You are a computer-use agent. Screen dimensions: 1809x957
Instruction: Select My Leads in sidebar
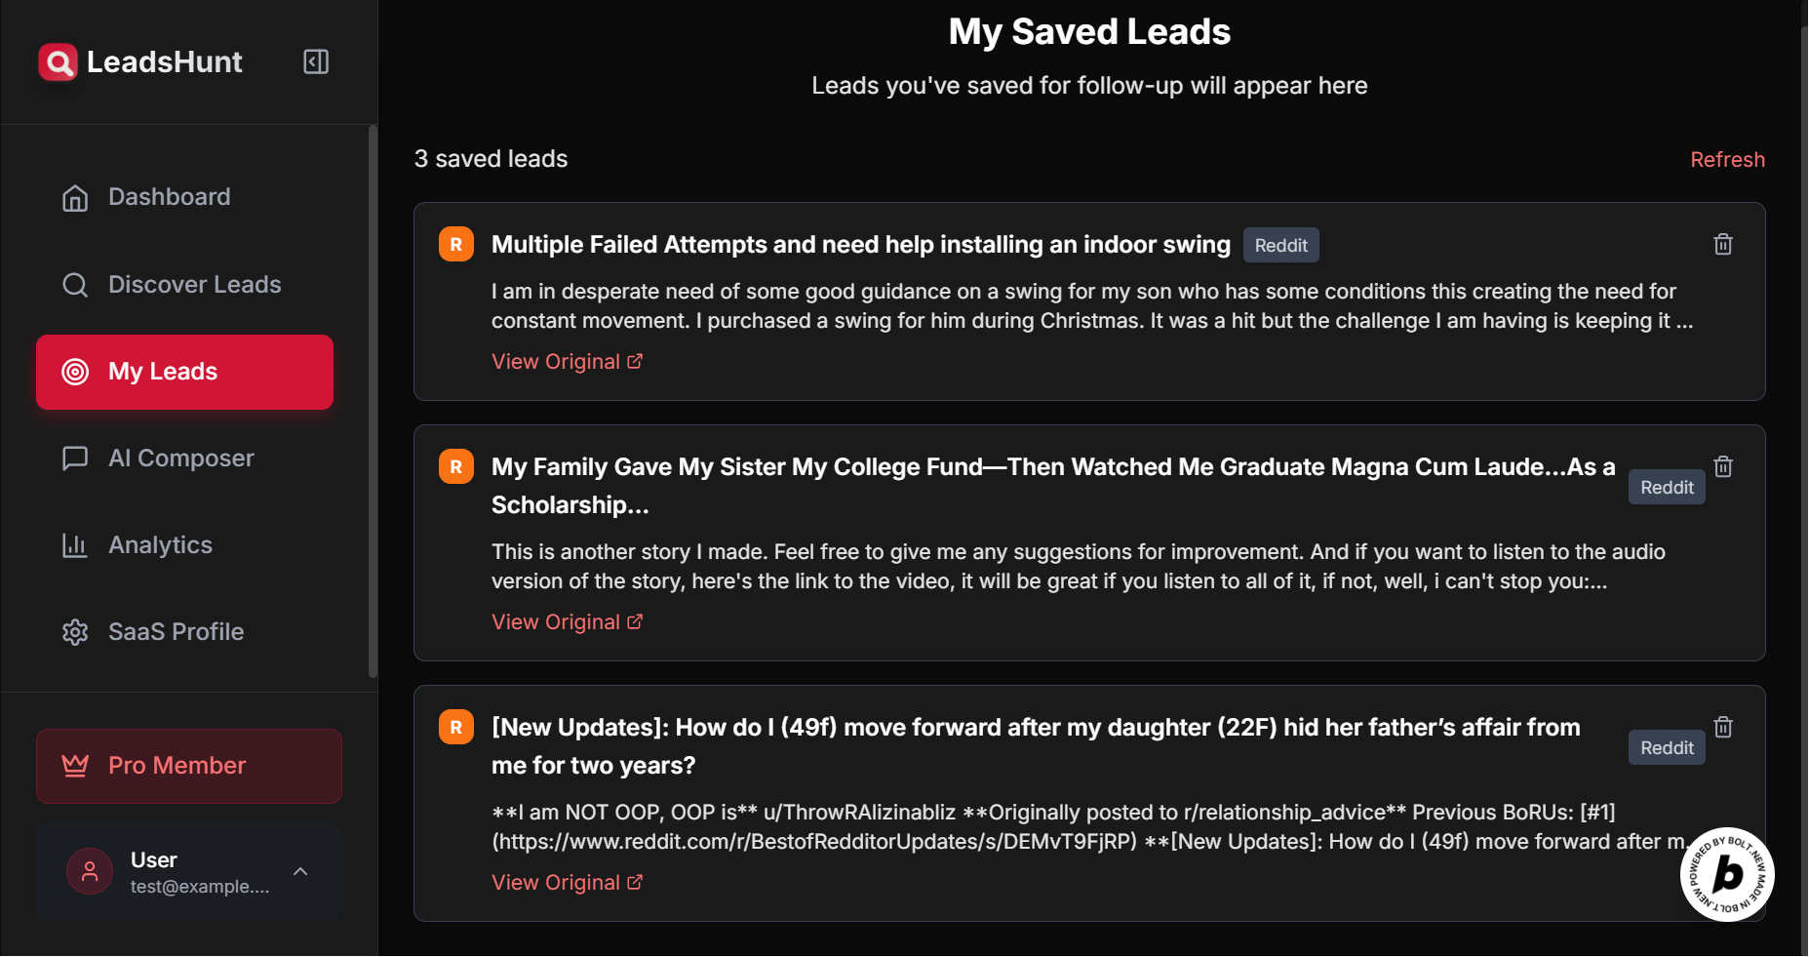pos(184,372)
